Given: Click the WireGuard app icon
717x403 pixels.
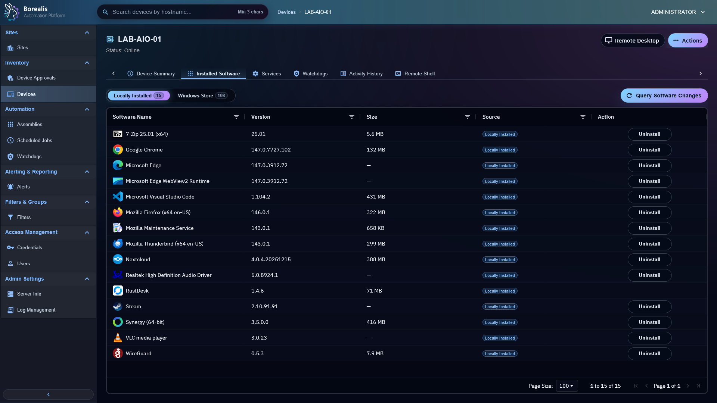Looking at the screenshot, I should pos(118,353).
